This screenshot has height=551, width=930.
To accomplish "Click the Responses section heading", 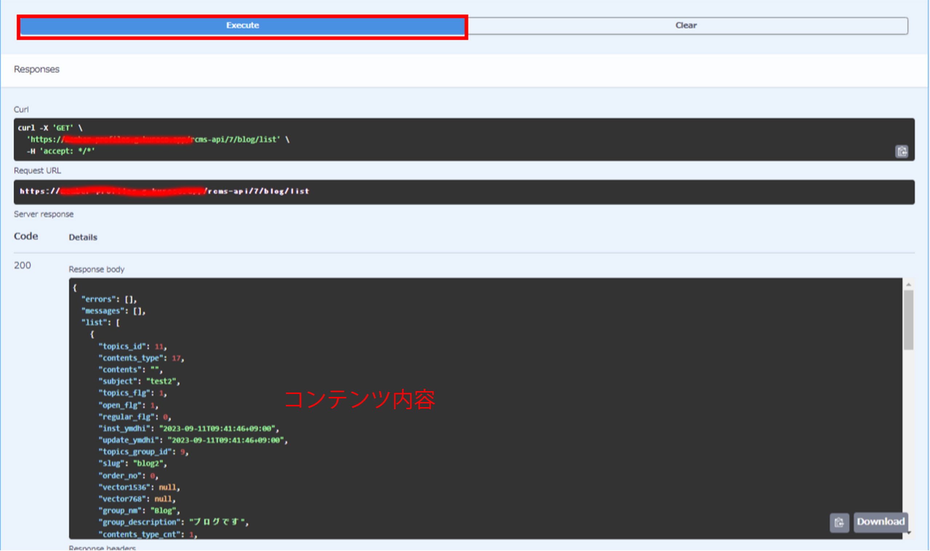I will point(36,69).
